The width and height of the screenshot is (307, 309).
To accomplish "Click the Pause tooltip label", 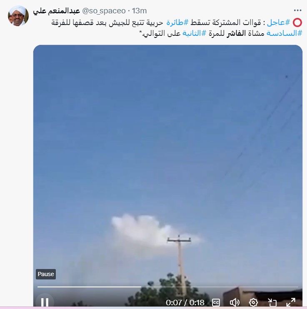I will pyautogui.click(x=46, y=274).
